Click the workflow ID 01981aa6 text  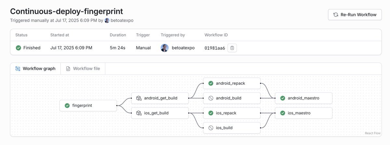point(214,48)
